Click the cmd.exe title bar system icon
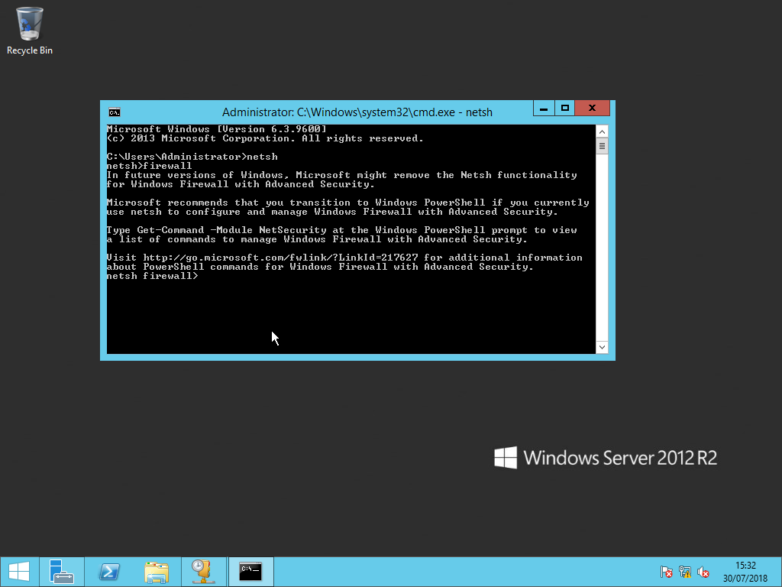This screenshot has width=782, height=587. (x=115, y=112)
